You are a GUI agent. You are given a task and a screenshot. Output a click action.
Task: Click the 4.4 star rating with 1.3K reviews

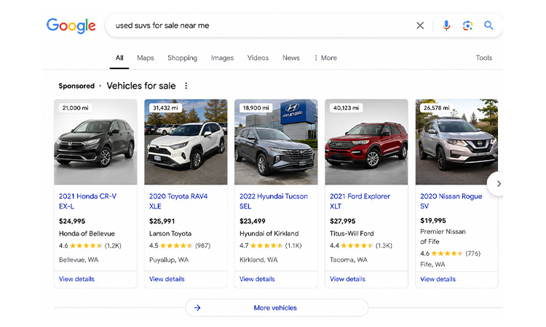[x=361, y=246]
